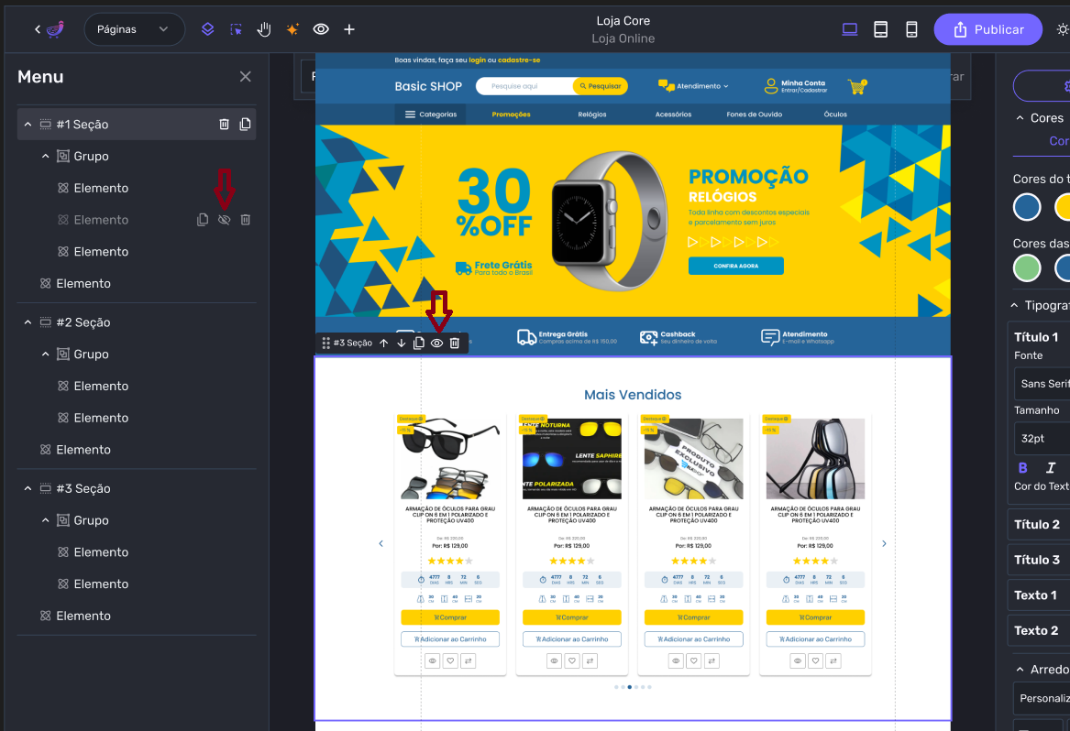The width and height of the screenshot is (1070, 731).
Task: Delete #1 Seção using trash icon
Action: pyautogui.click(x=224, y=125)
